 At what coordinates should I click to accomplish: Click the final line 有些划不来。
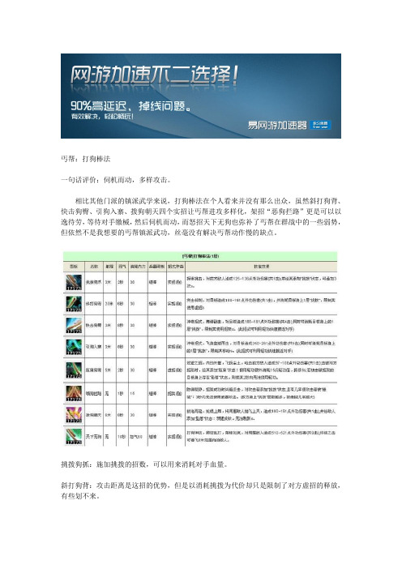point(80,496)
